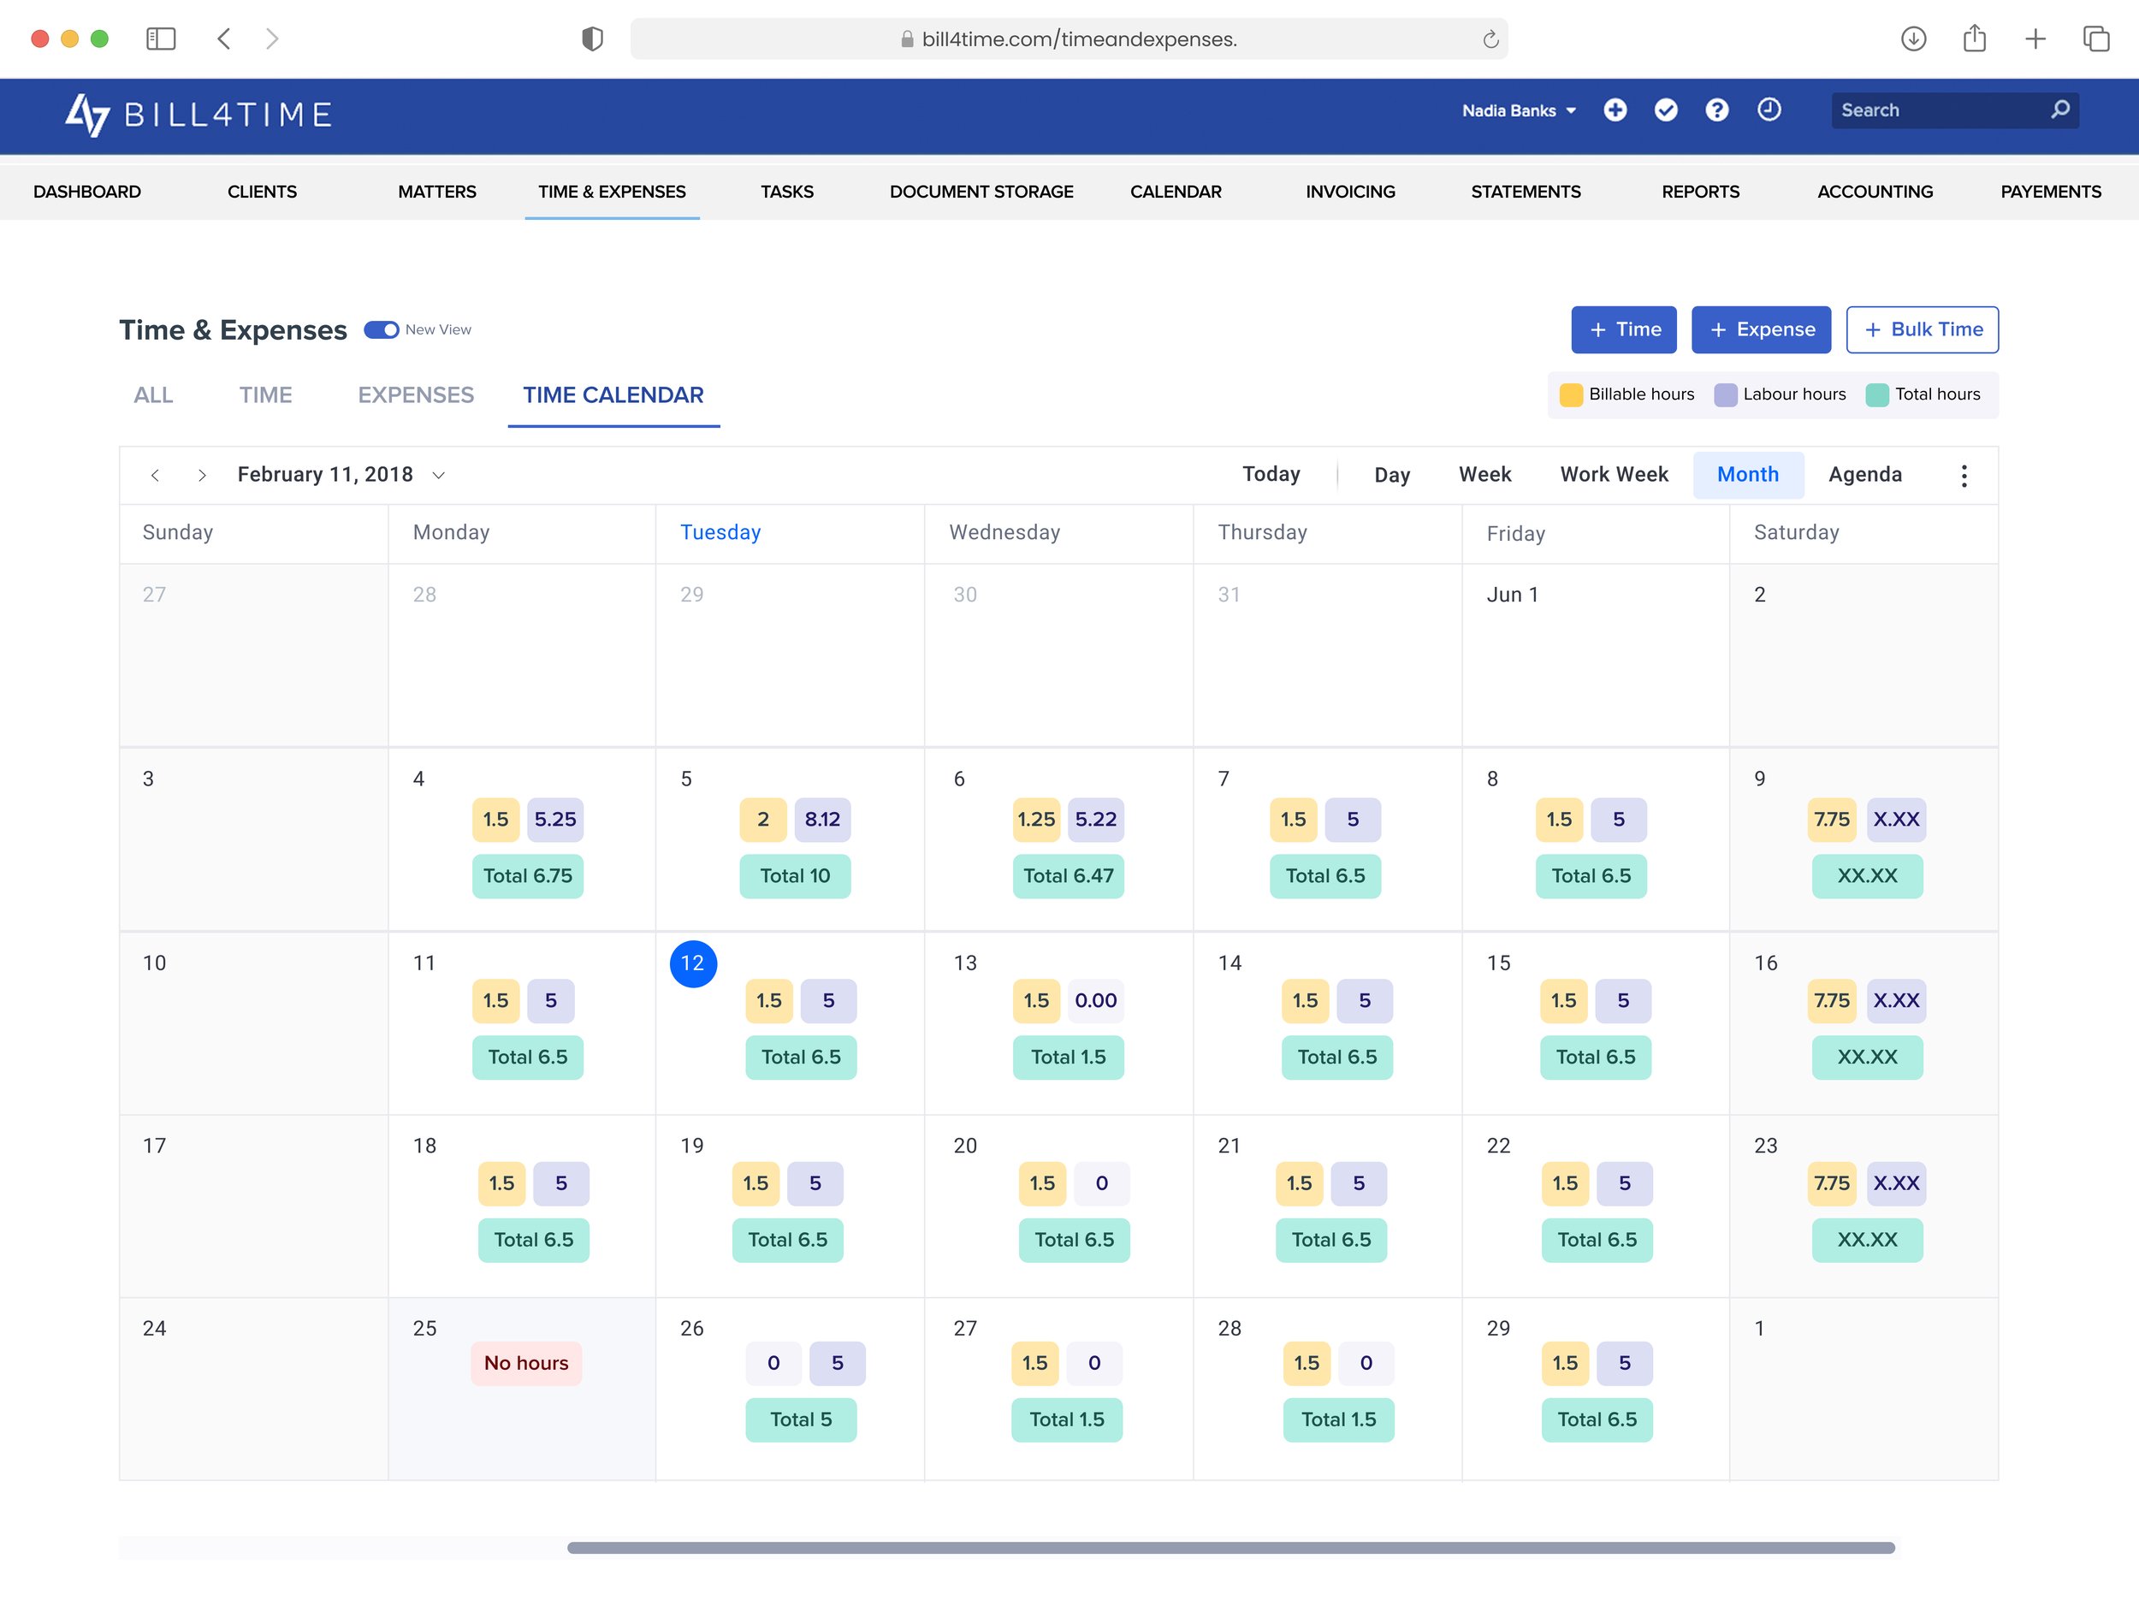Expand the February 11, 2018 date dropdown

438,475
